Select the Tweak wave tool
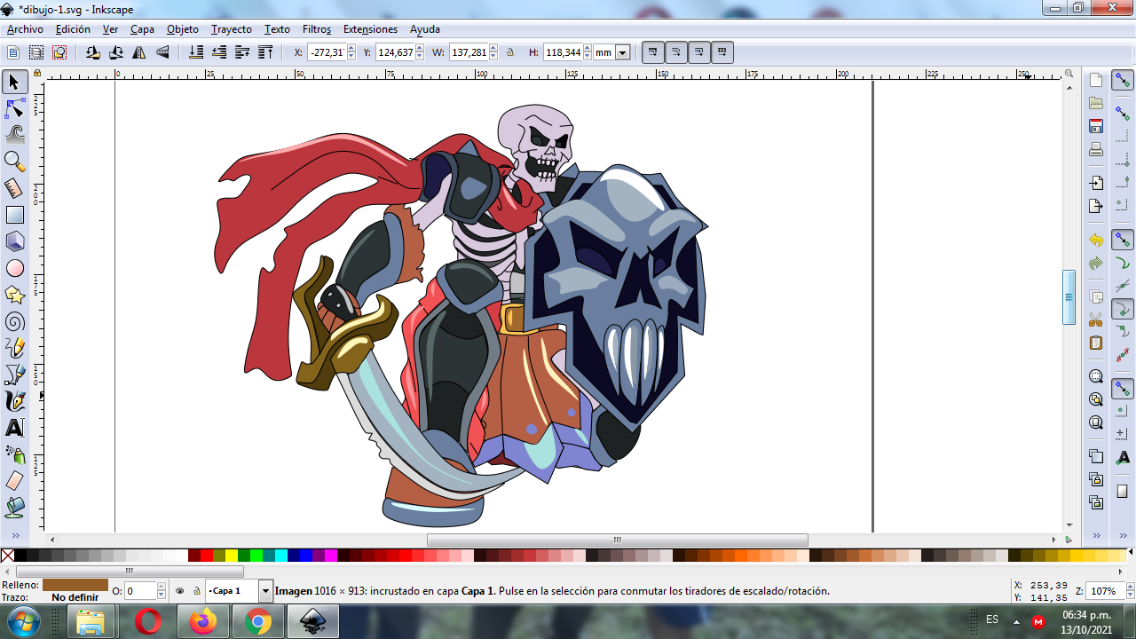This screenshot has width=1136, height=639. tap(14, 135)
